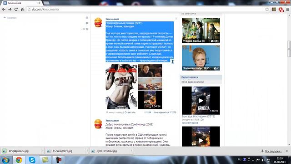Open the Киномания author name on first post
This screenshot has width=291, height=164.
pos(112,19)
